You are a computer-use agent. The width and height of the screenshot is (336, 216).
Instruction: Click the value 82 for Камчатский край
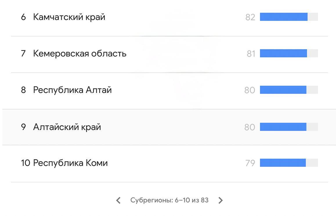(250, 17)
